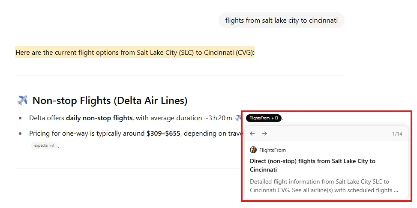Click the user message bubble about flights
This screenshot has width=417, height=208.
pyautogui.click(x=282, y=20)
